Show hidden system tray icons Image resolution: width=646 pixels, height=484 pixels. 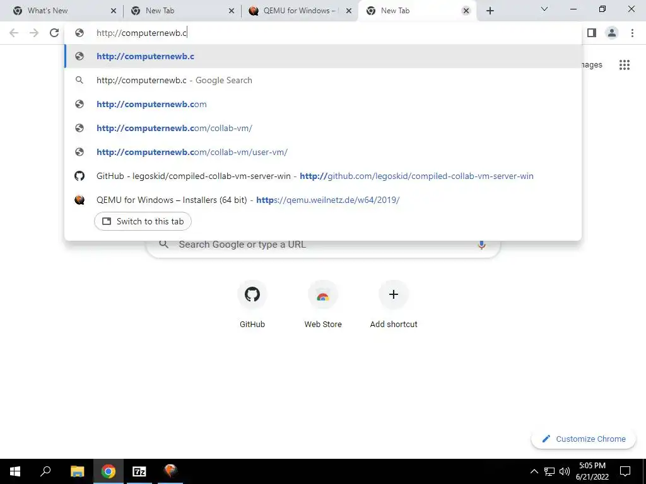point(534,471)
